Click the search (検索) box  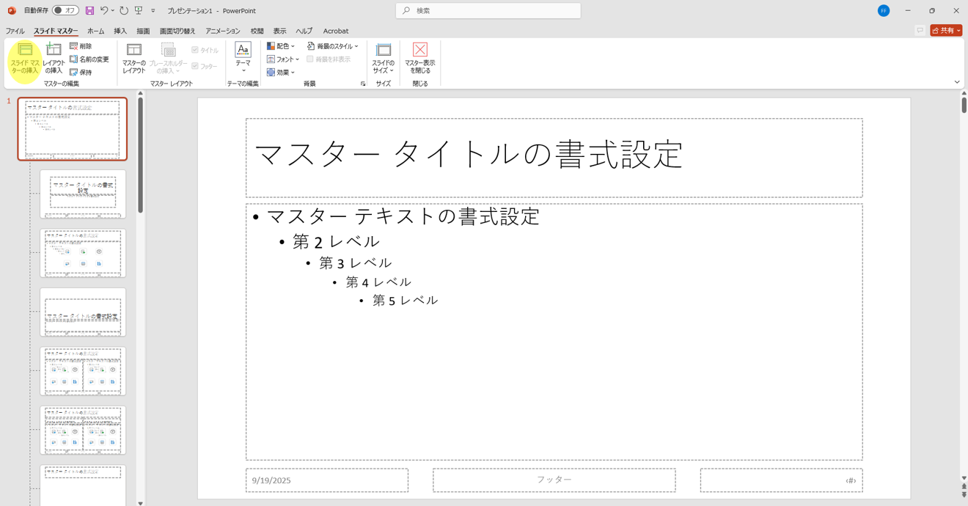tap(488, 11)
